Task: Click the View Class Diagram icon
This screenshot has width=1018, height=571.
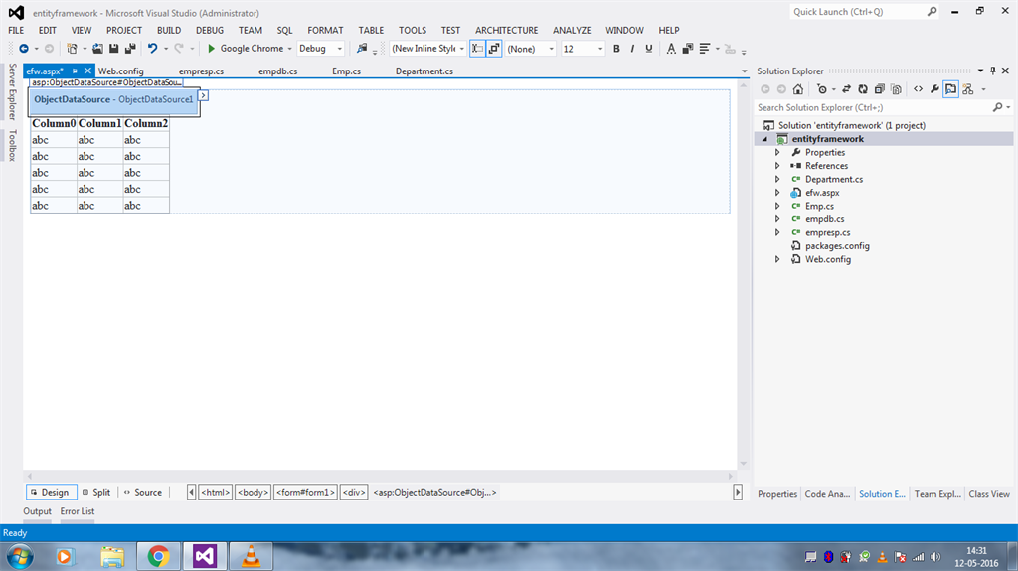Action: (x=968, y=89)
